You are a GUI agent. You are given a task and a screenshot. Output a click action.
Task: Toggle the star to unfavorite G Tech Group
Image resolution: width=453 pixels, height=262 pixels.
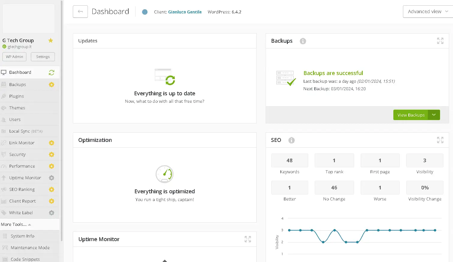pos(50,40)
